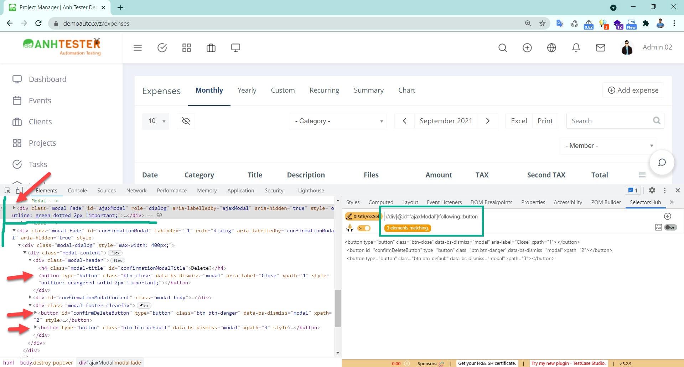Click the Elements panel vertical scrollbar
The height and width of the screenshot is (367, 684).
[338, 308]
